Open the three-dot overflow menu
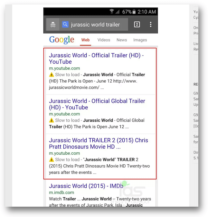208x217 pixels. [x=151, y=25]
